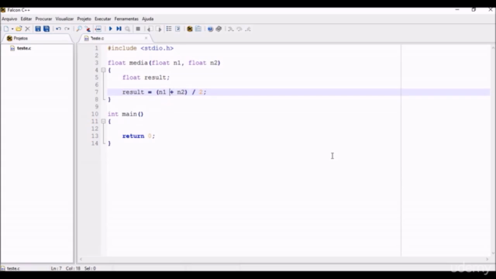Image resolution: width=496 pixels, height=279 pixels.
Task: Click the blue Run play icon
Action: point(110,29)
